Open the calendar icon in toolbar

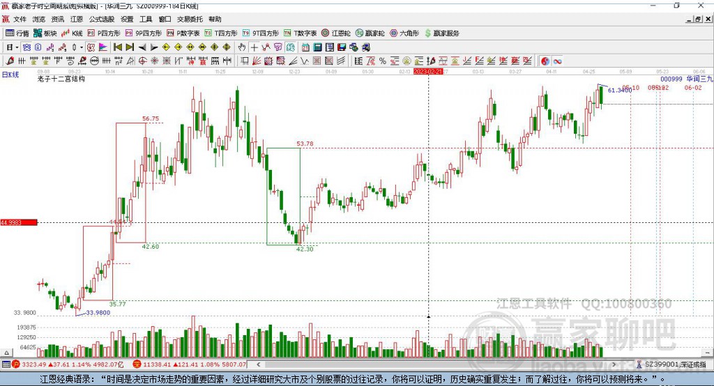tap(305, 47)
